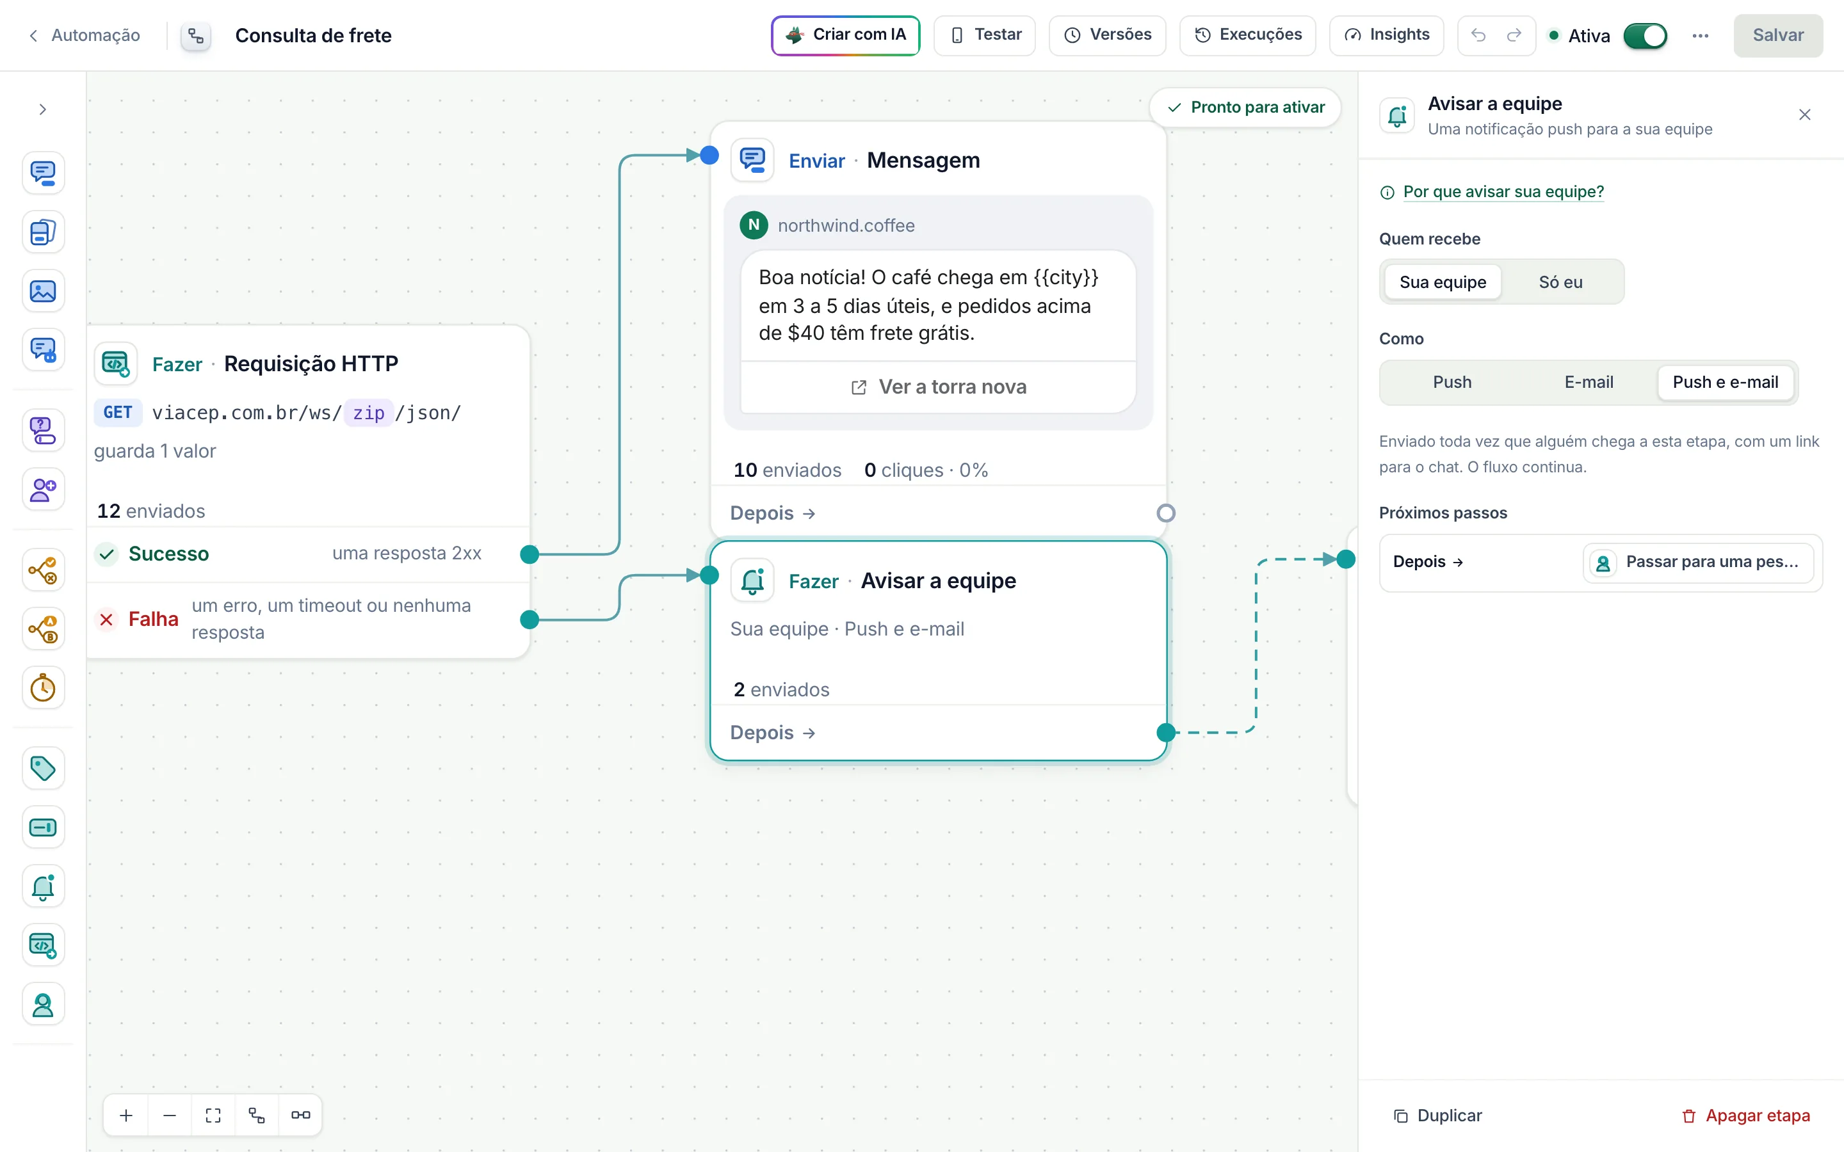Add a message step from sidebar
1844x1152 pixels.
click(x=44, y=173)
